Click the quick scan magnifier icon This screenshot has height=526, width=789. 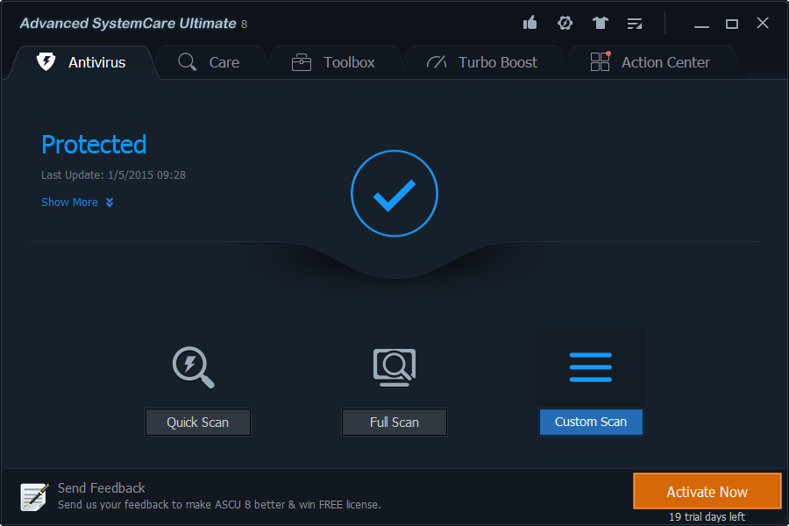coord(193,367)
